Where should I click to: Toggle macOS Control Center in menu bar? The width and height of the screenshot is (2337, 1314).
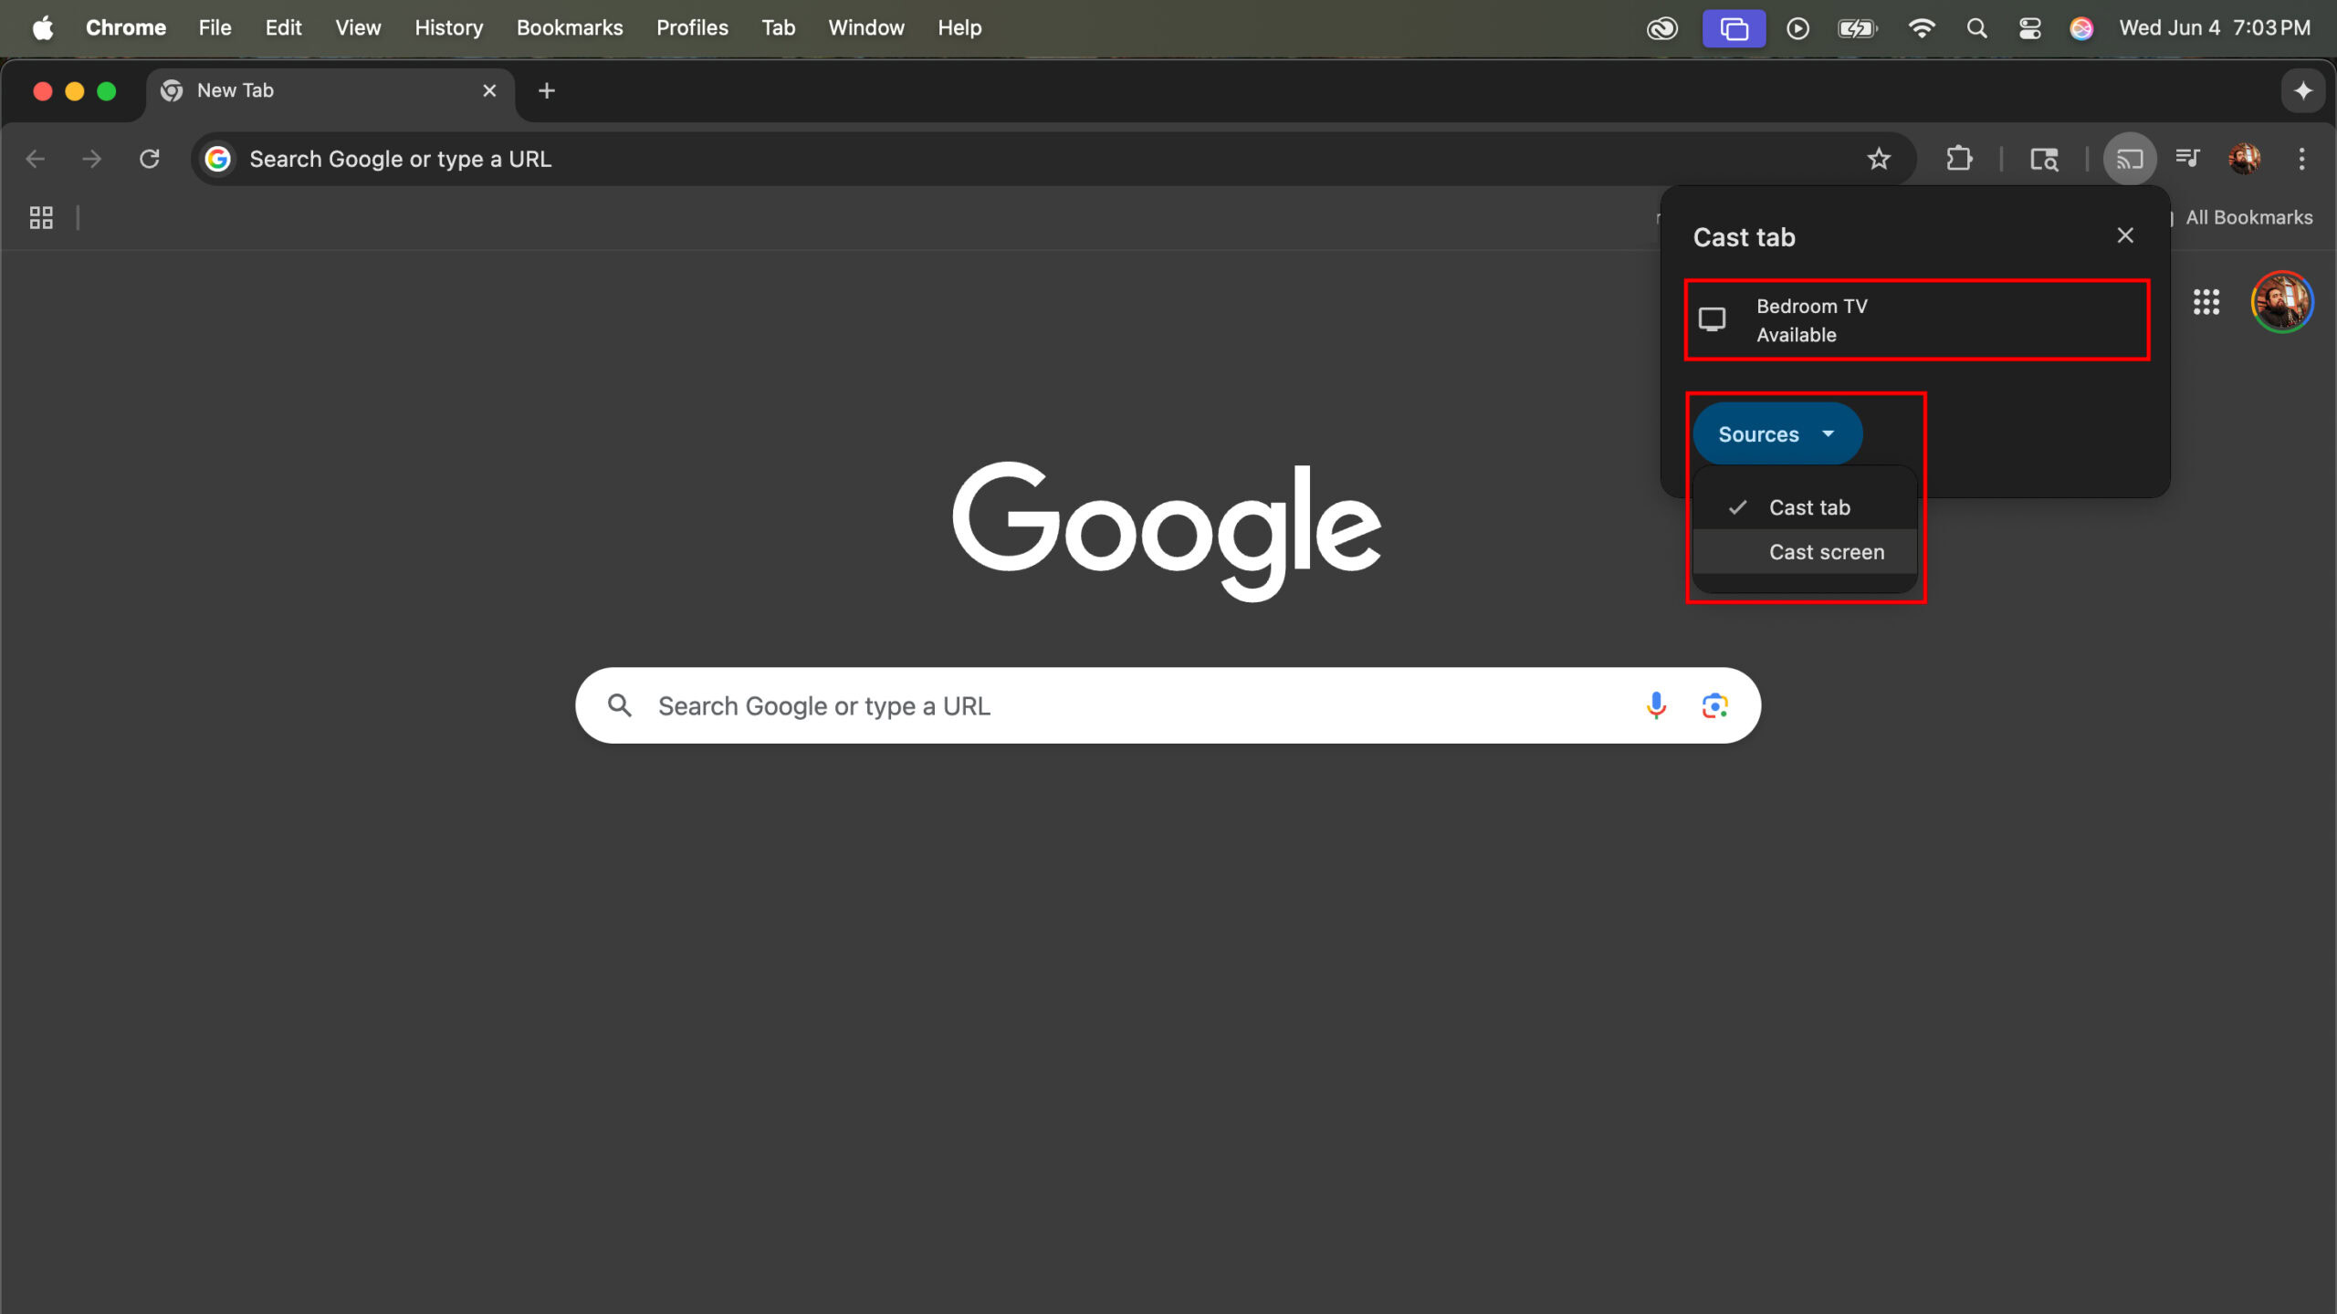click(2029, 28)
